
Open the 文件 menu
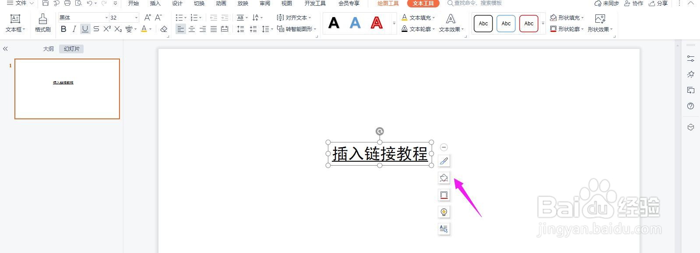pos(20,3)
